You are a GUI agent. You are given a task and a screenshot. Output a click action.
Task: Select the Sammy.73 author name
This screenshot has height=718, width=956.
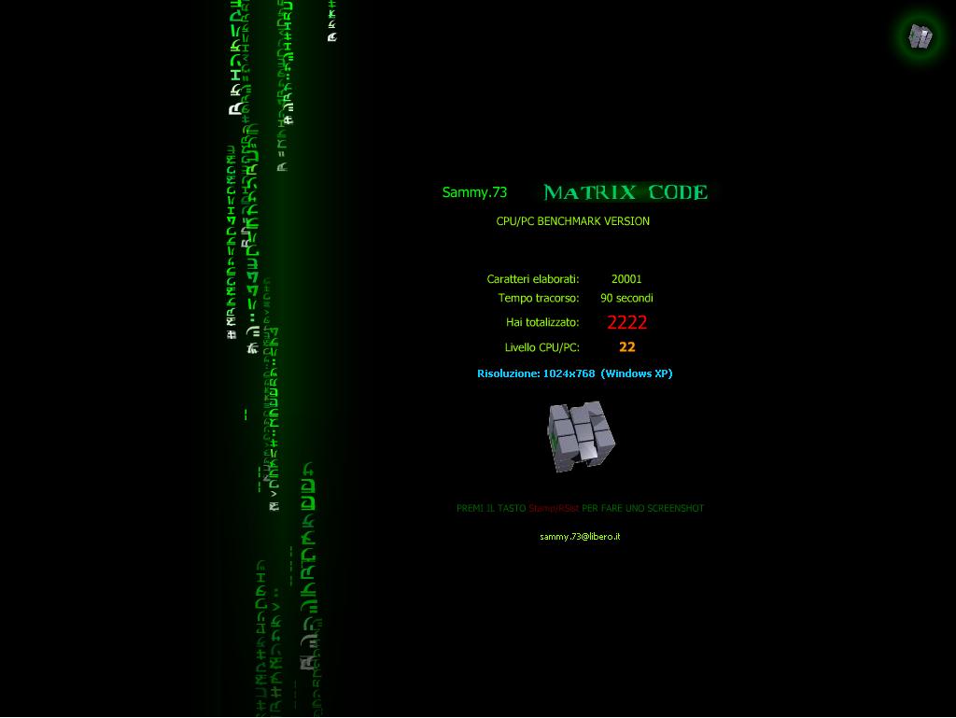tap(474, 192)
